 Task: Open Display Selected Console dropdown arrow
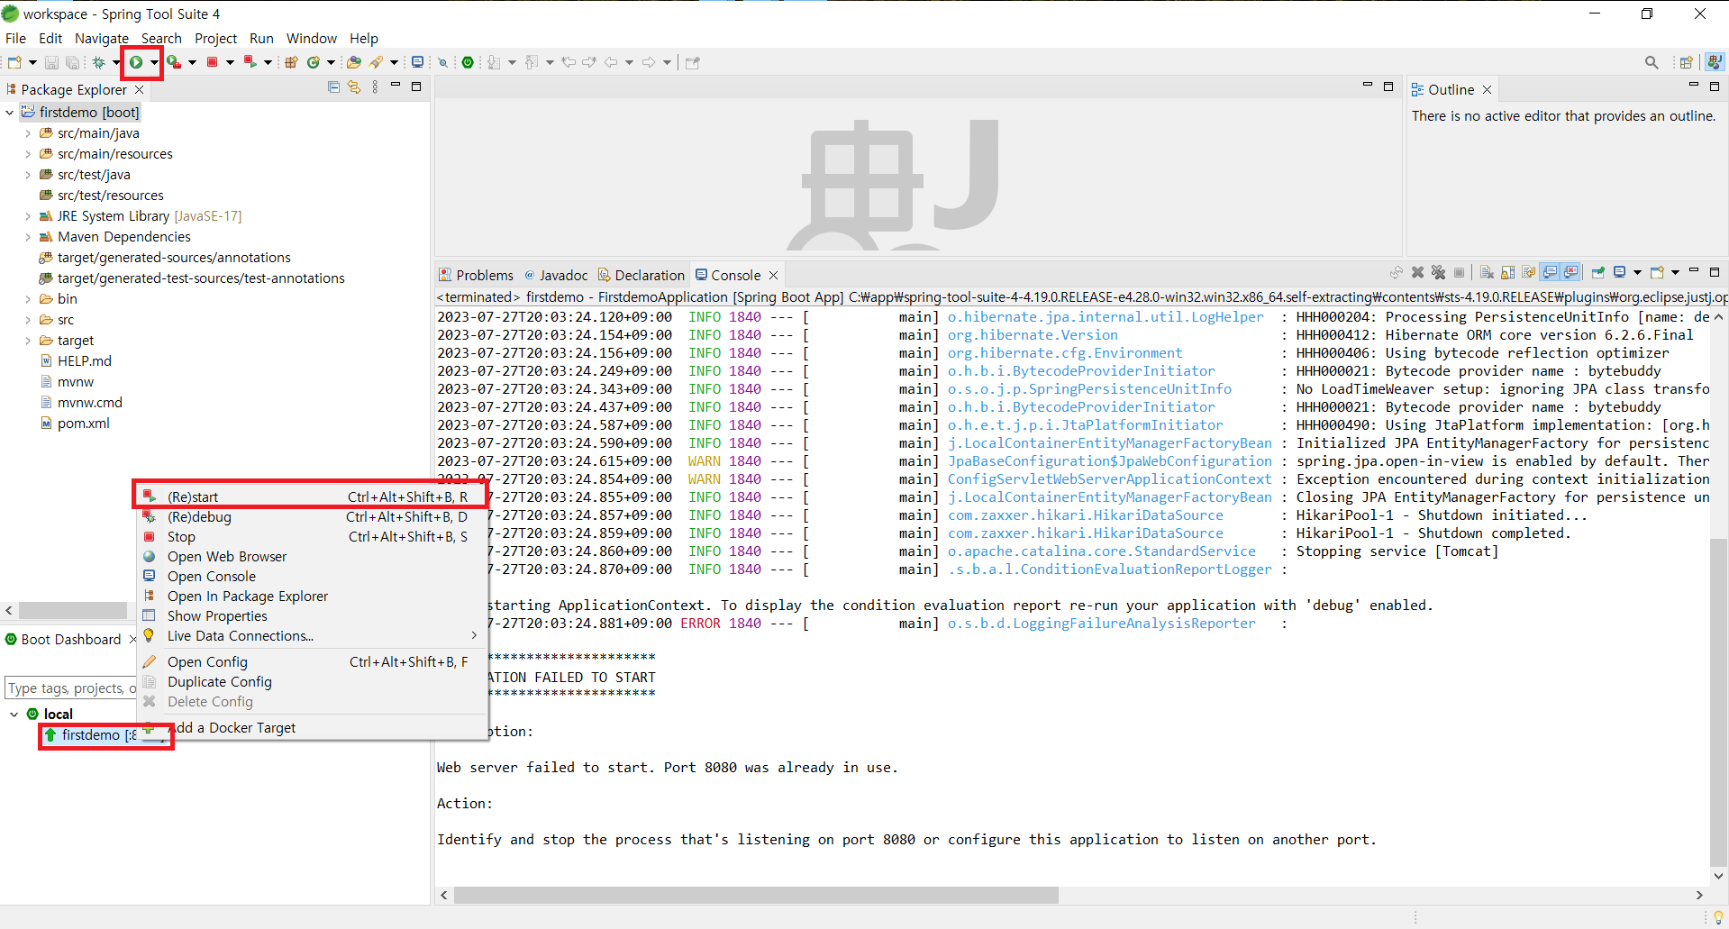[x=1637, y=272]
